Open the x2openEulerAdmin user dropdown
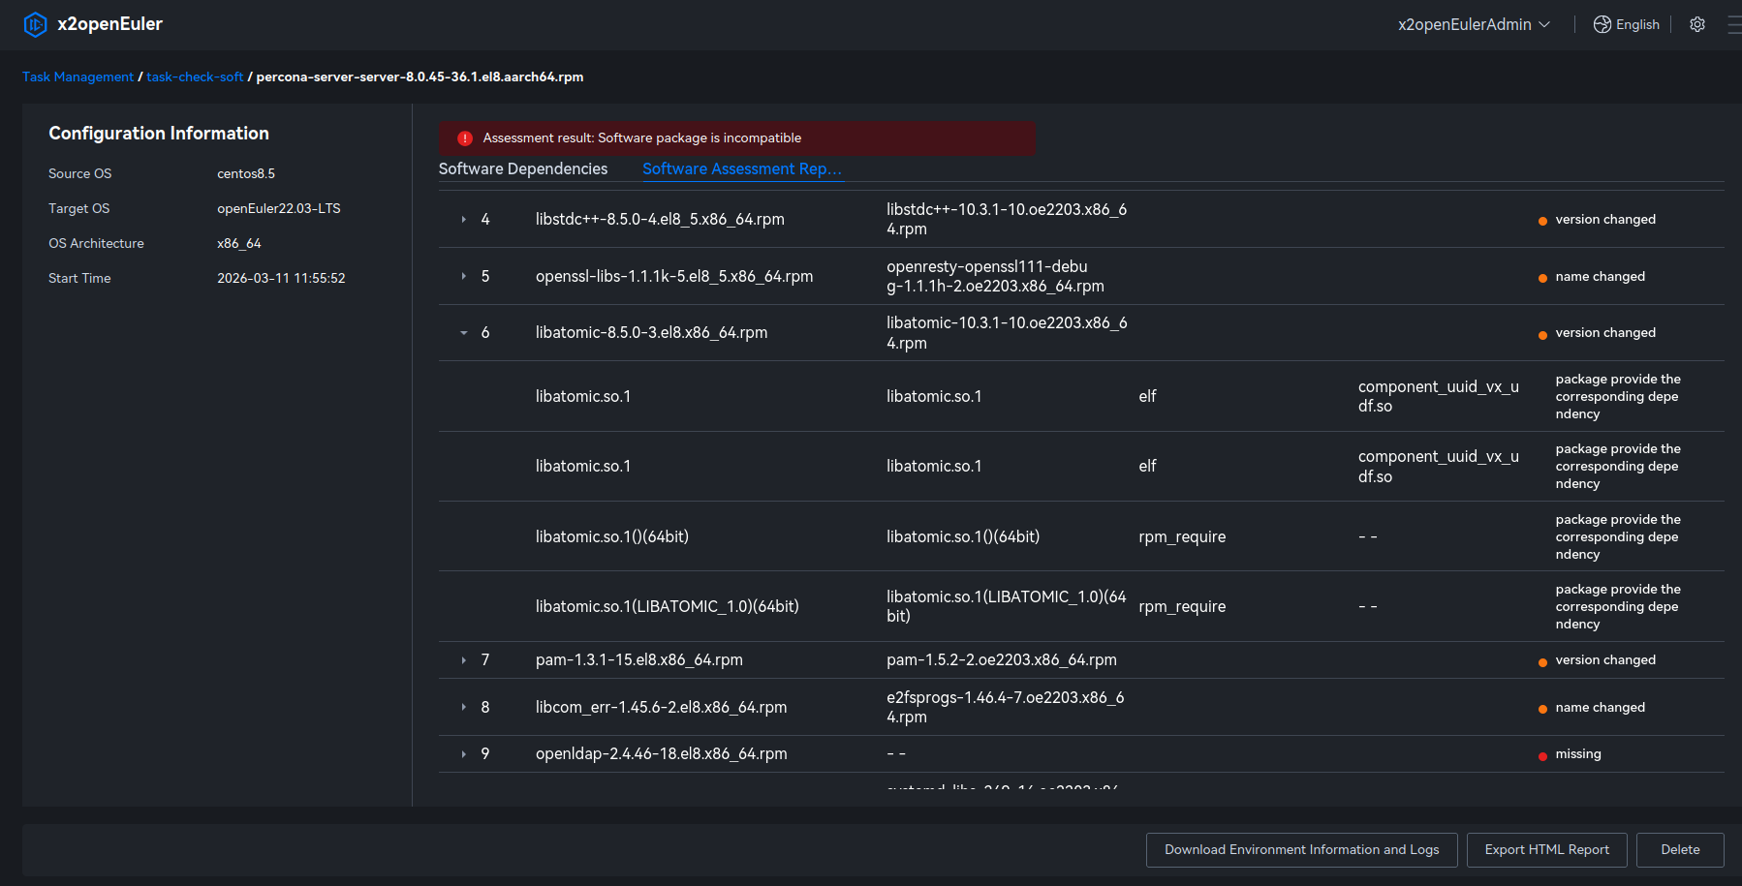The width and height of the screenshot is (1742, 886). click(x=1473, y=24)
